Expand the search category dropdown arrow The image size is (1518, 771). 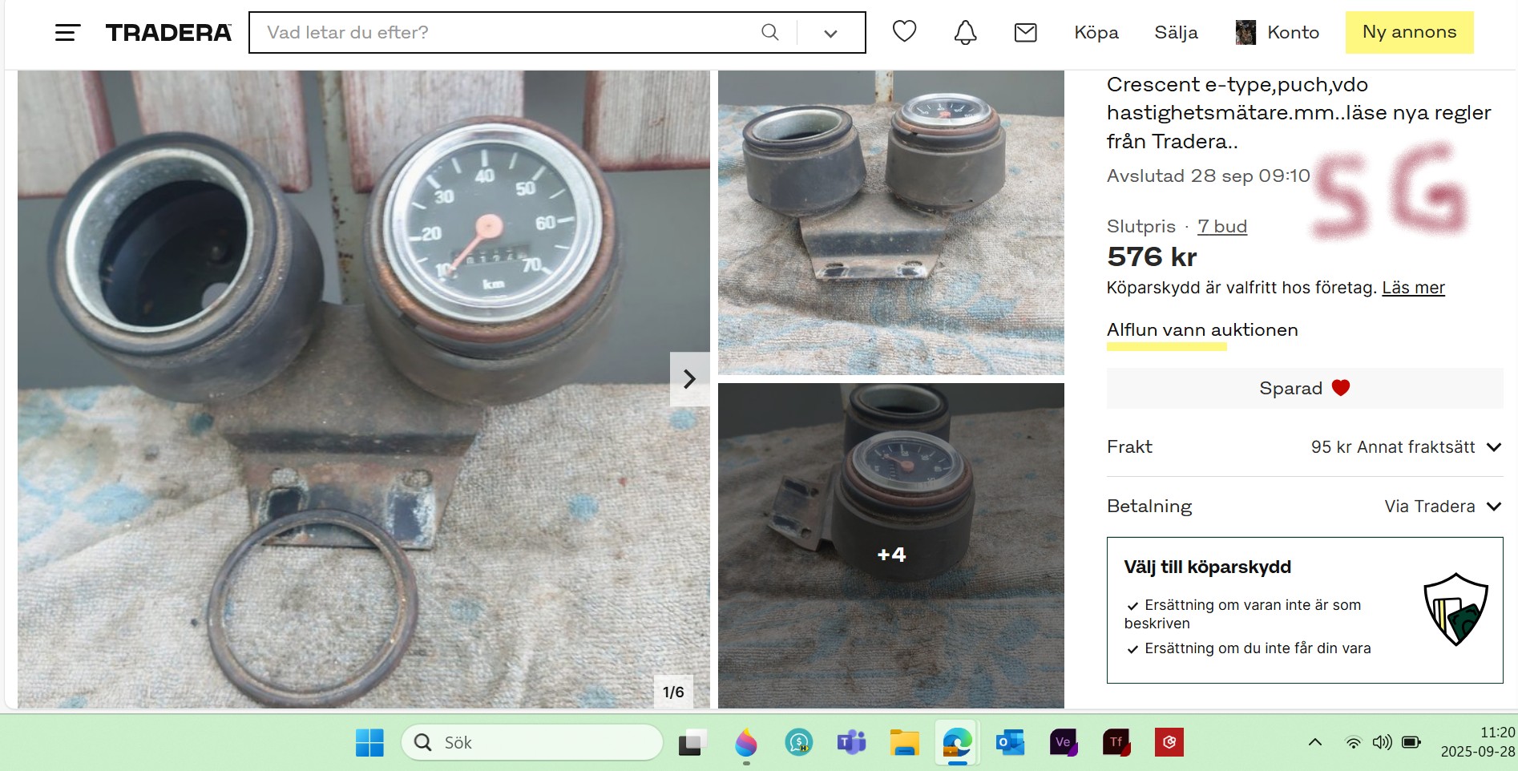[x=830, y=33]
